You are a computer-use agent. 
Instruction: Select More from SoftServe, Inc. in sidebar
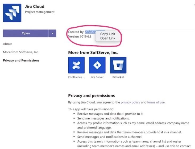click(21, 52)
